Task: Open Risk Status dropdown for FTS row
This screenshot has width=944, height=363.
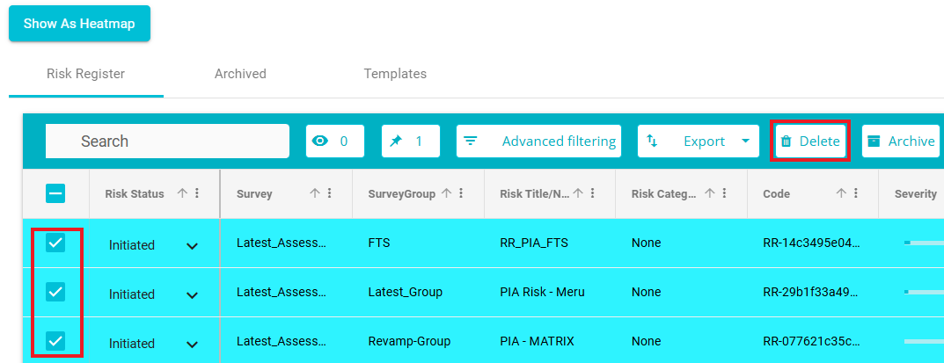Action: pos(192,246)
